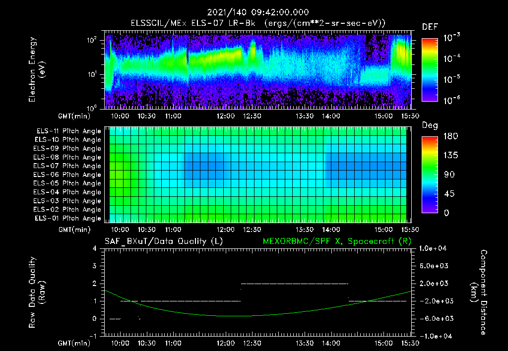Screen dimensions: 508x351
Task: Select the ELS-10 Pitch Angle row label
Action: click(68, 140)
